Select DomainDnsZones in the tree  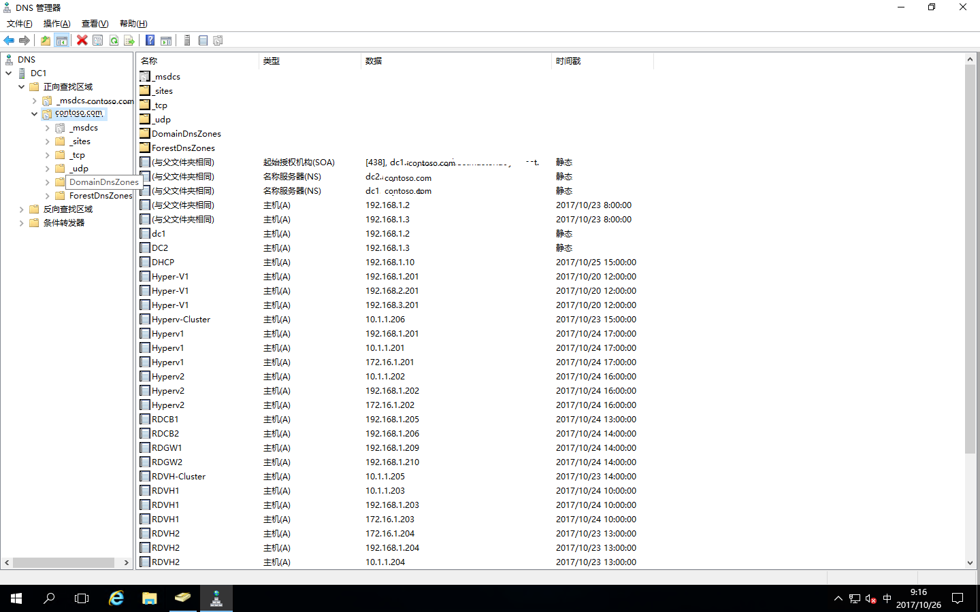point(103,182)
